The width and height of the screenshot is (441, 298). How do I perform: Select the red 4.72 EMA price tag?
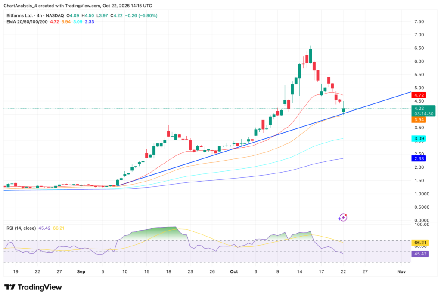point(418,94)
